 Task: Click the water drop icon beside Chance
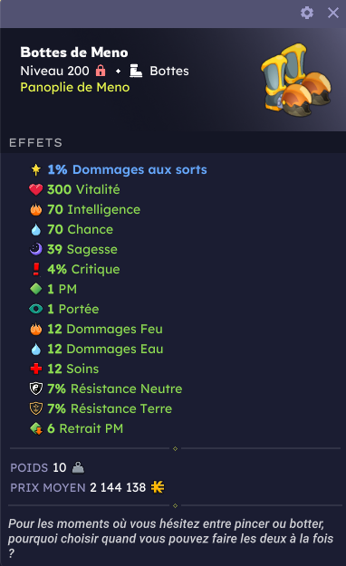point(35,230)
